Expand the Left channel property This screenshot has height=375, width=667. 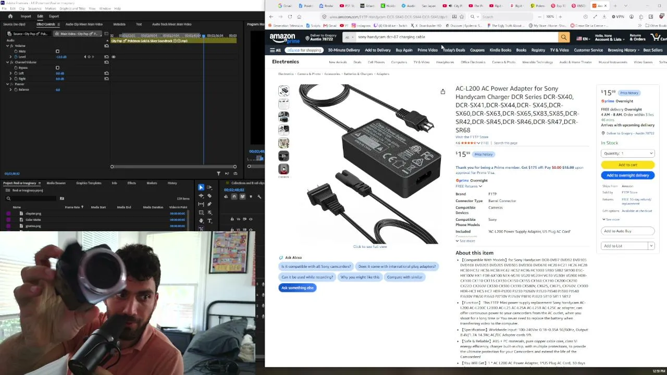(x=10, y=73)
